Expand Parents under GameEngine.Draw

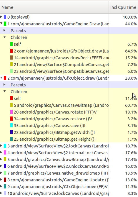pyautogui.click(x=4, y=30)
